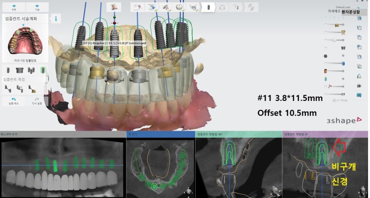Adjust the CT transparency slider
The height and width of the screenshot is (198, 370).
335,94
